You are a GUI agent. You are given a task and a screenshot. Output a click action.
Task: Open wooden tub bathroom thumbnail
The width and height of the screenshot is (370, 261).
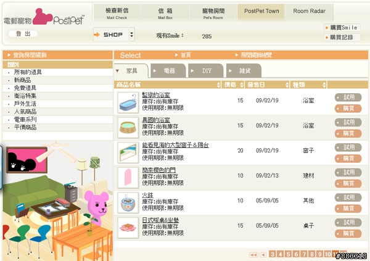128,128
